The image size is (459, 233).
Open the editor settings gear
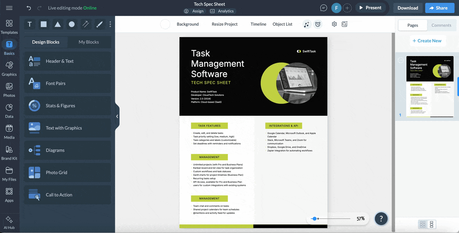(x=334, y=24)
